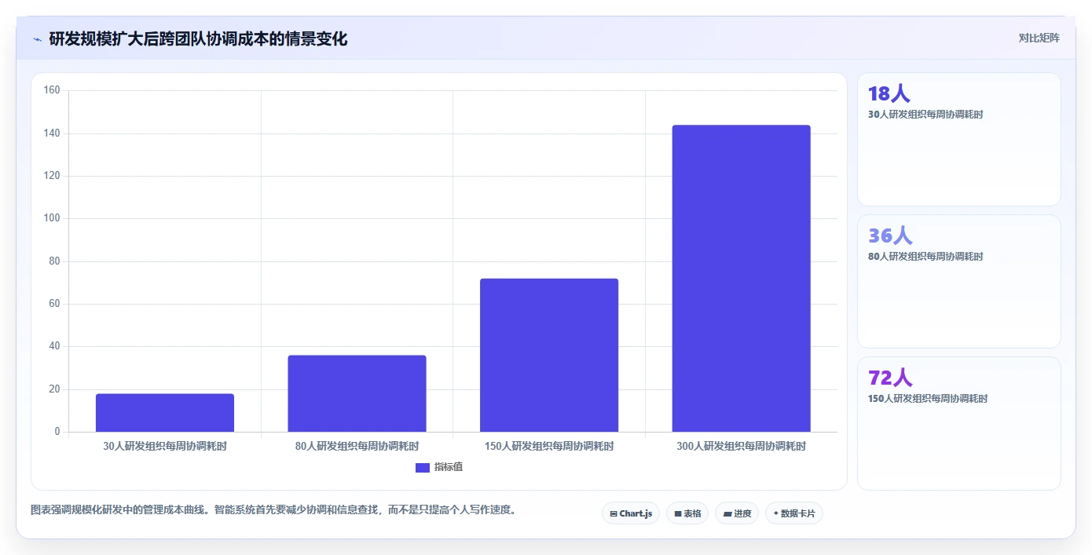Click the x-axis label 80人研发组织每周协调耗时
The width and height of the screenshot is (1092, 555).
(357, 446)
